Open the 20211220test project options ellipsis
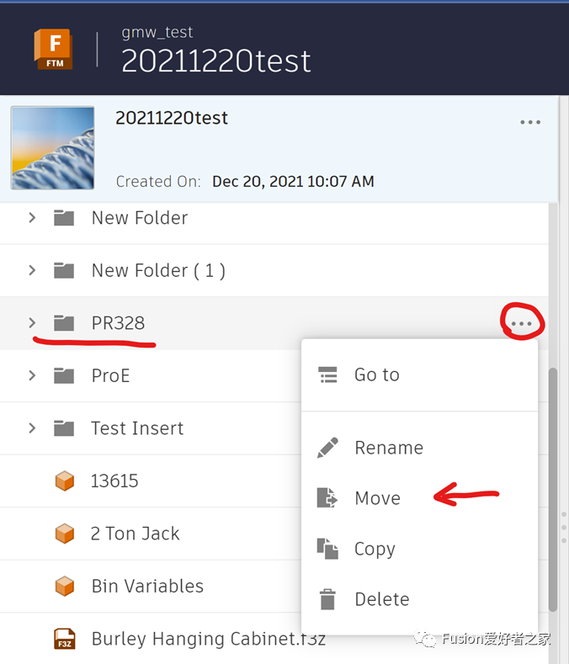569x664 pixels. [x=530, y=123]
